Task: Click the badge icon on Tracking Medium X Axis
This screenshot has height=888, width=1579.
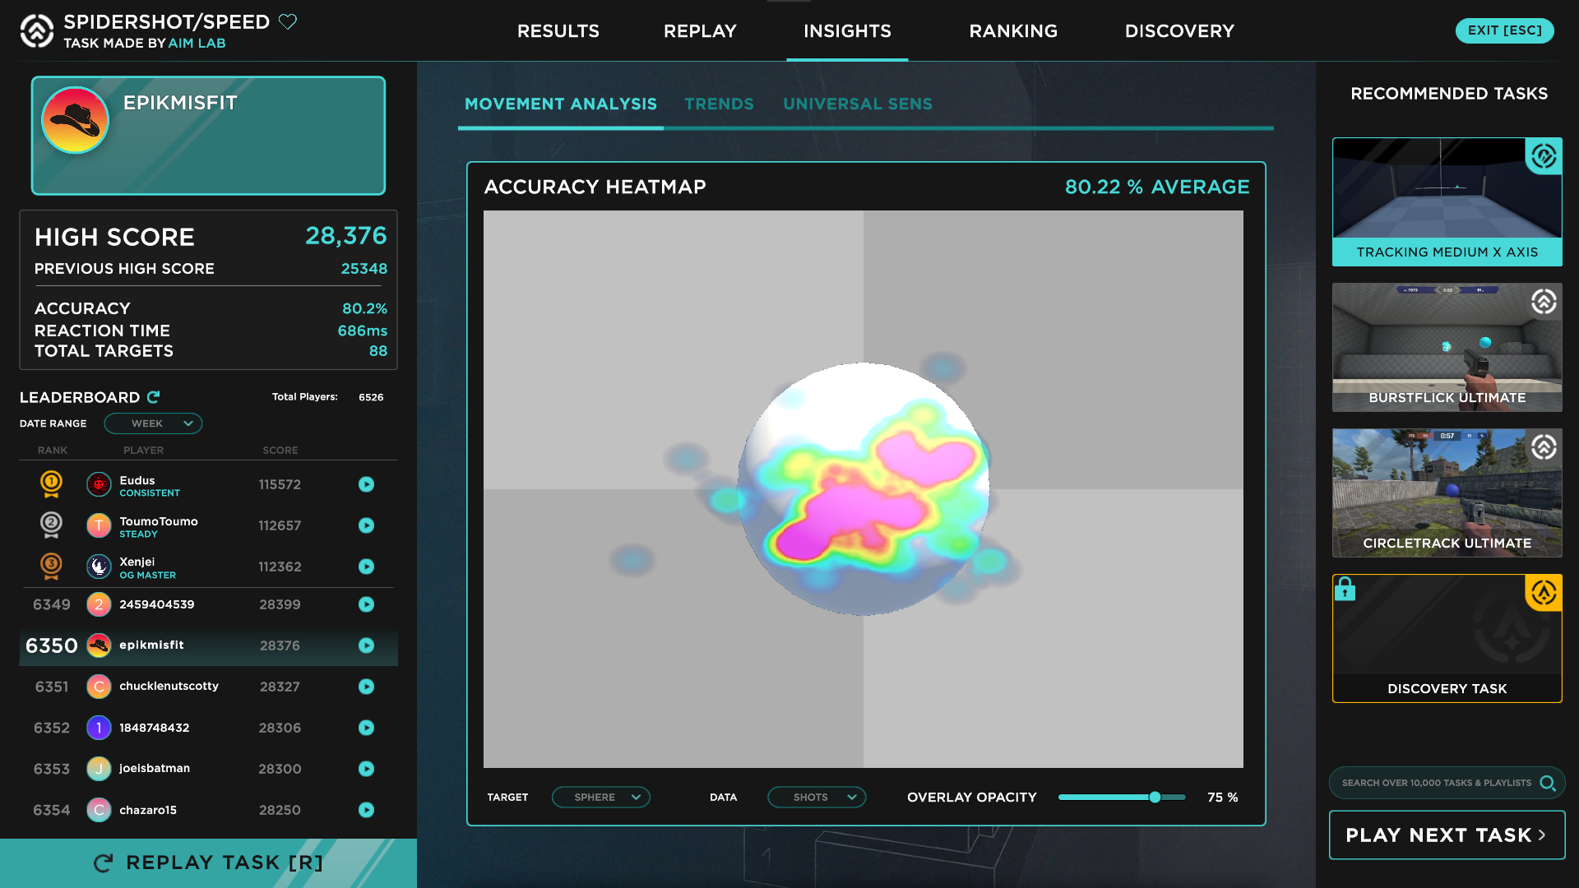Action: tap(1544, 155)
